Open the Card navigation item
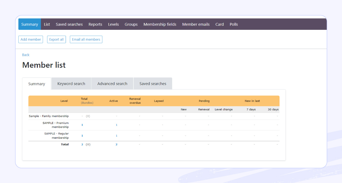The height and width of the screenshot is (183, 342). [x=219, y=24]
